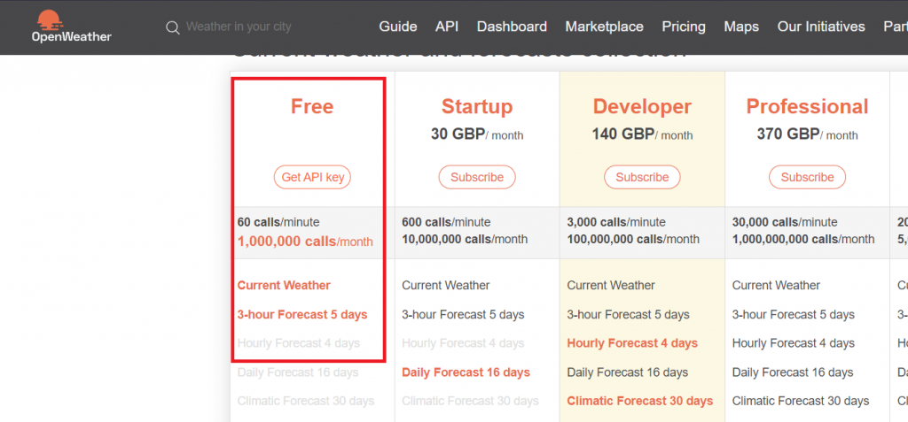Click Current Weather in Developer plan
908x422 pixels.
(x=611, y=285)
